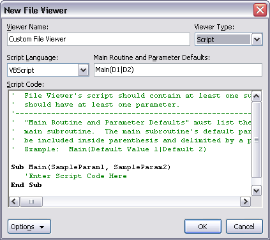Viewport: 270px width, 240px height.
Task: Click the horizontal scroll right arrow
Action: click(245, 201)
